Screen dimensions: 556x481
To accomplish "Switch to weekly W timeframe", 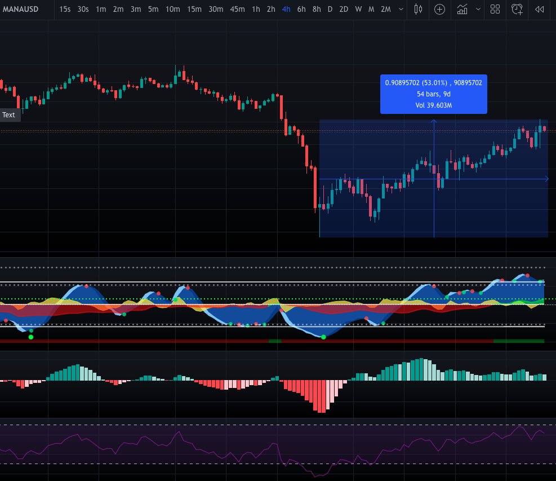I will [358, 9].
